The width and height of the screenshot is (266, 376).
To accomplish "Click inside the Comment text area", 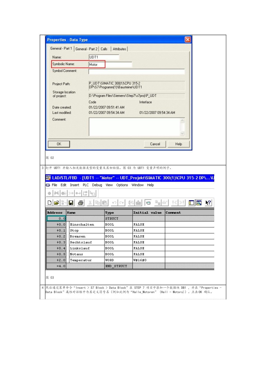I will point(134,127).
